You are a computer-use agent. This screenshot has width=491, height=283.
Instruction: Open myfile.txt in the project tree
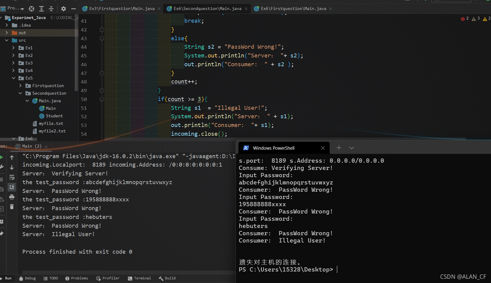tap(48, 123)
